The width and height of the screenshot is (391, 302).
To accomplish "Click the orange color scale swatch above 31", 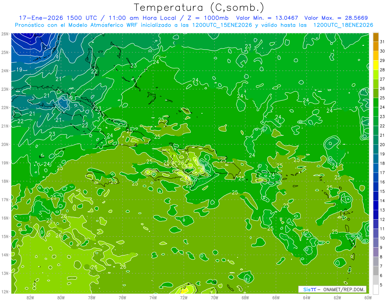I will [x=376, y=37].
